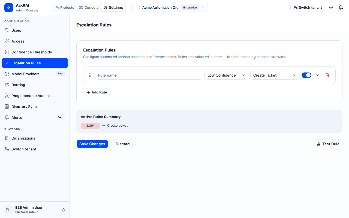349x218 pixels.
Task: Expand the E2E Admin User menu
Action: [x=35, y=210]
